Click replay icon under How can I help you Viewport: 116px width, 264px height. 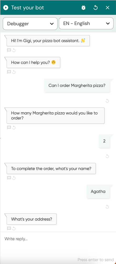click(14, 72)
